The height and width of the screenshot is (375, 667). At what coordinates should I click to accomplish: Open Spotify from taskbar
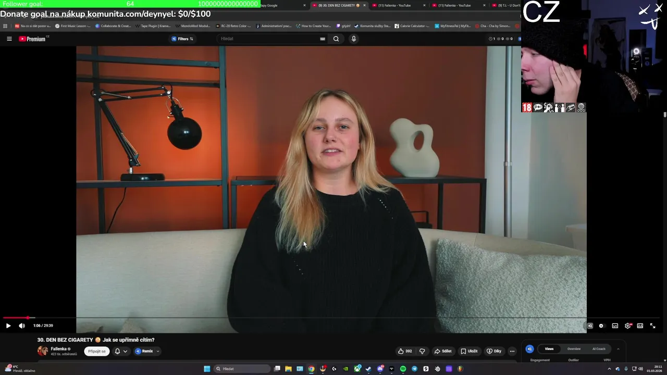pos(403,369)
